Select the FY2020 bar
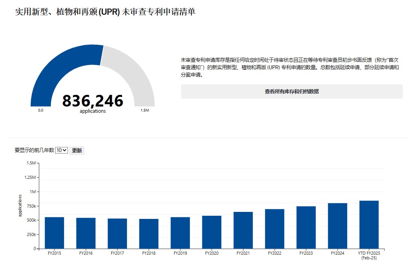This screenshot has height=264, width=409. coord(212,232)
